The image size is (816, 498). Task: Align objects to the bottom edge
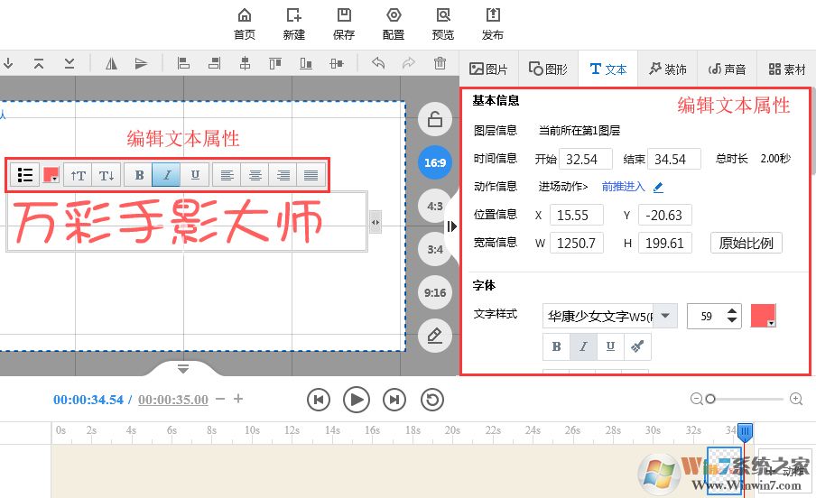pyautogui.click(x=306, y=63)
